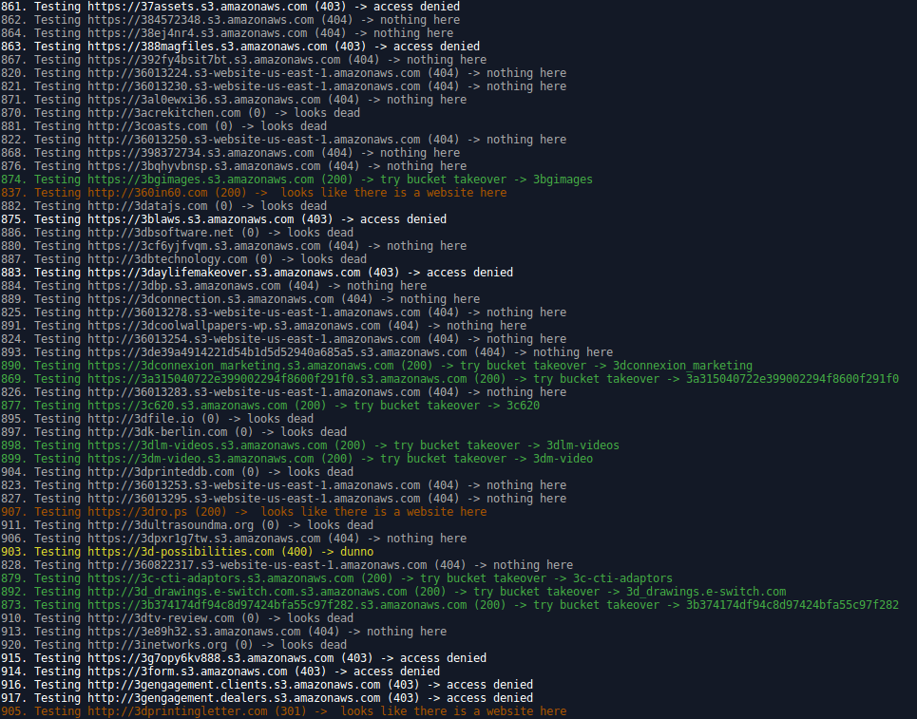The height and width of the screenshot is (719, 917).
Task: Select the http://3dprinteddb.com URL
Action: 161,472
